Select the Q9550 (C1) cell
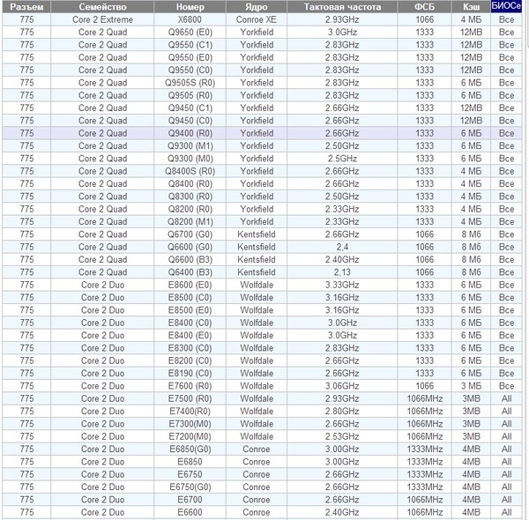Screen dimensions: 529x520 (x=190, y=45)
